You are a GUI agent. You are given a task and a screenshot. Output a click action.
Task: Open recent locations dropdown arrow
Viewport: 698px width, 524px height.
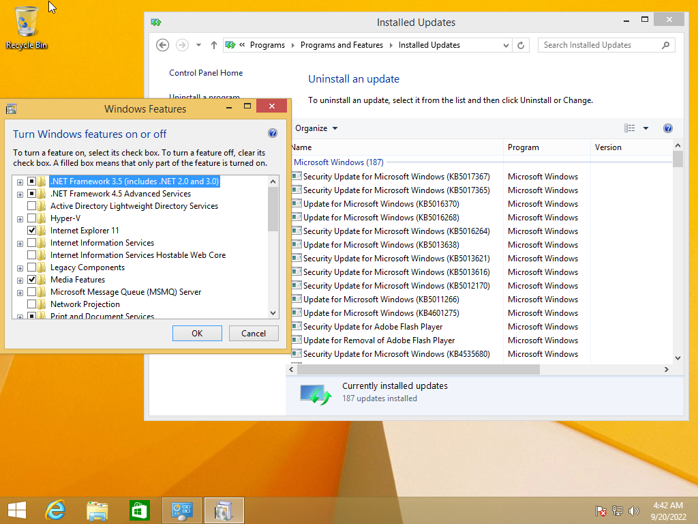click(x=198, y=45)
